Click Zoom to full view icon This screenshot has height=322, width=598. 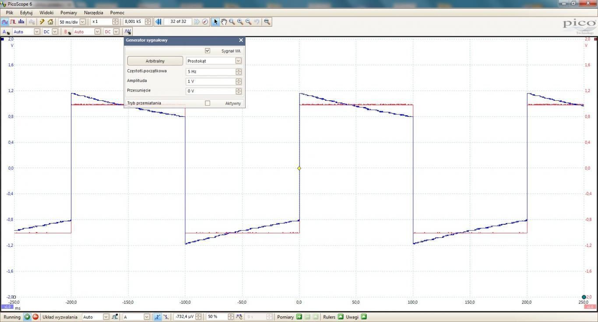[x=267, y=21]
